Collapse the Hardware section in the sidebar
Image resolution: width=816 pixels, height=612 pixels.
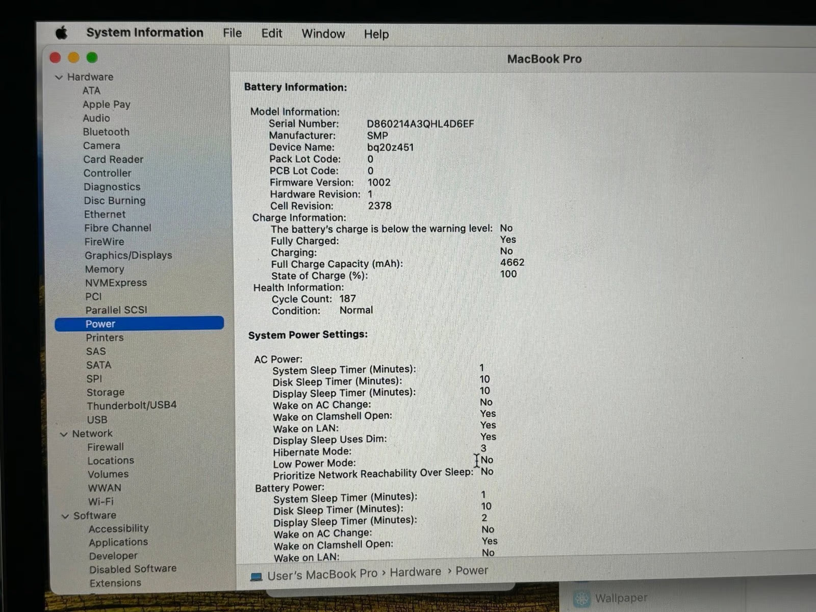pyautogui.click(x=60, y=77)
